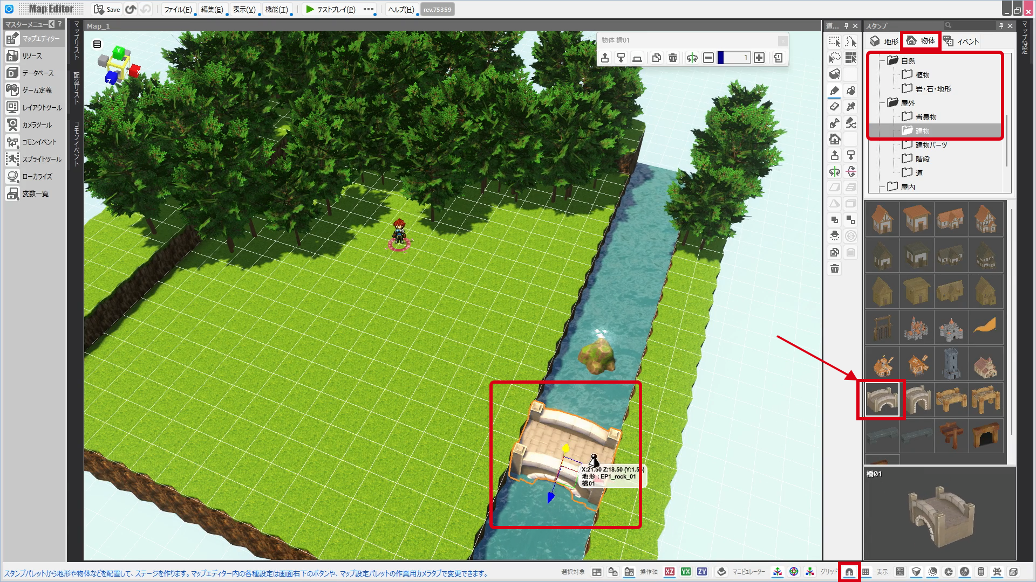Start テストプレイ from the toolbar

(330, 9)
